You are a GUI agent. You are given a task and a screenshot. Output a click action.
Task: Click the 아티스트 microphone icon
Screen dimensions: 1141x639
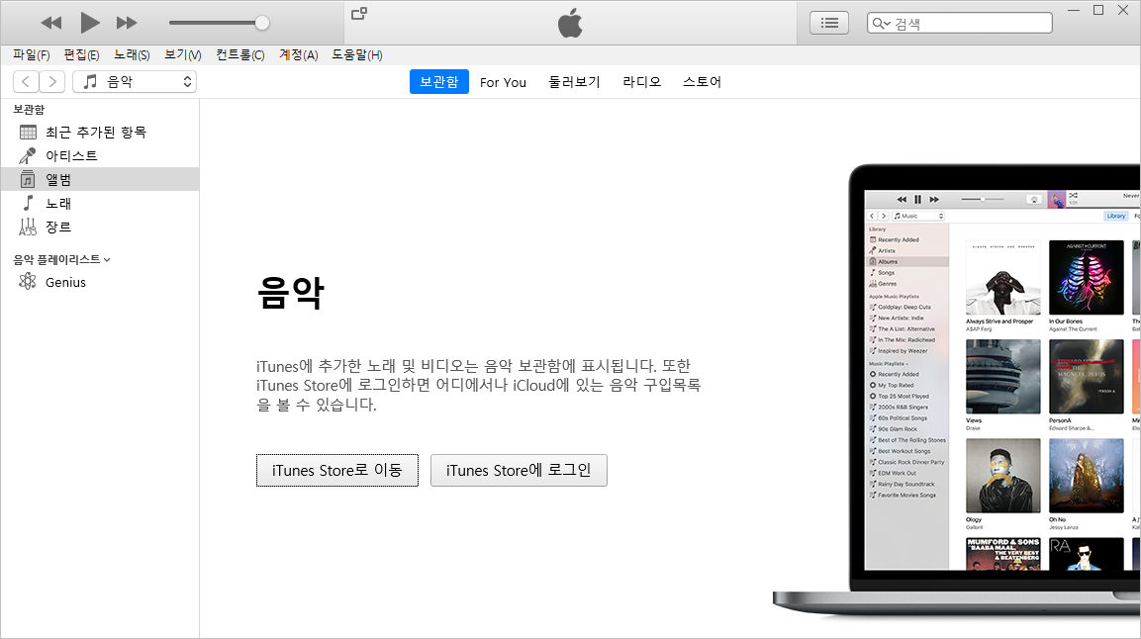[28, 155]
